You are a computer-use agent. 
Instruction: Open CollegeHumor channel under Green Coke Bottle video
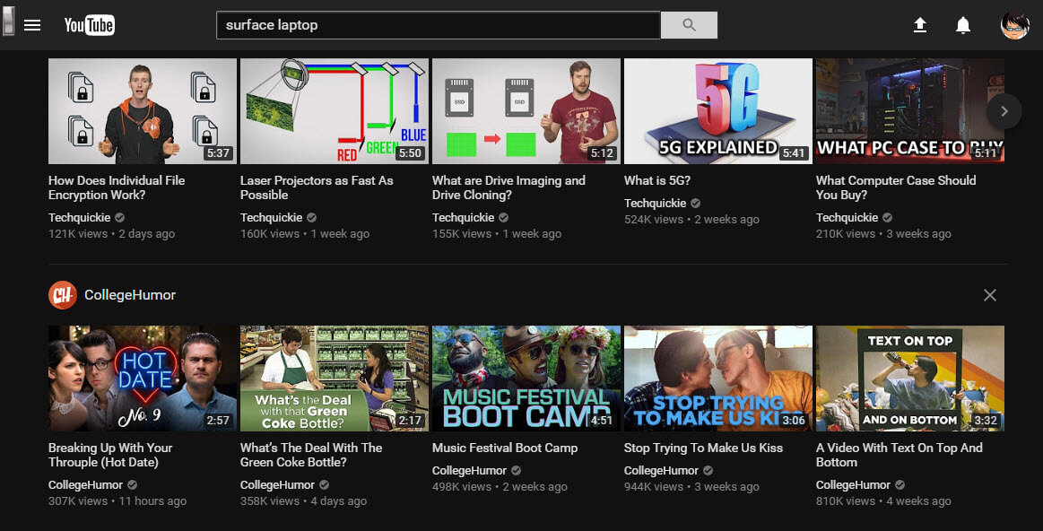click(x=277, y=485)
